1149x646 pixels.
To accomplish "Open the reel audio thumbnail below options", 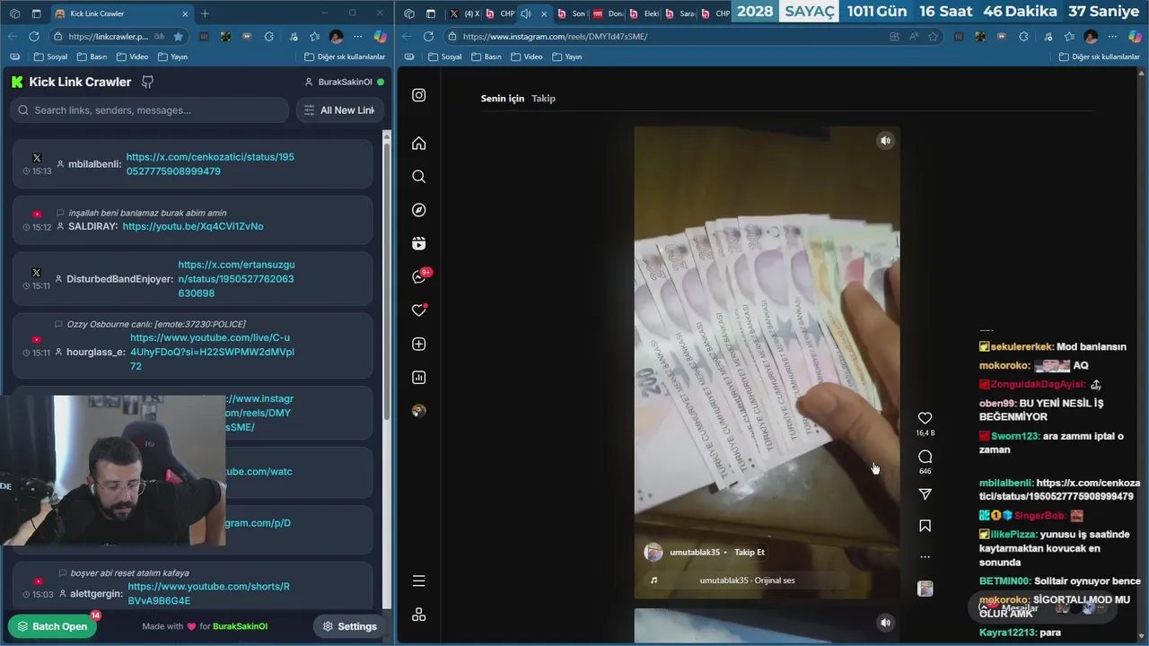I will click(x=925, y=589).
